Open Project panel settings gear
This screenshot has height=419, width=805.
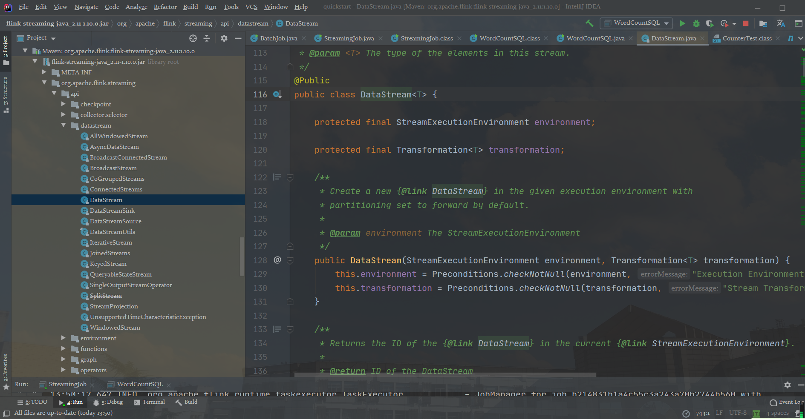click(x=224, y=38)
